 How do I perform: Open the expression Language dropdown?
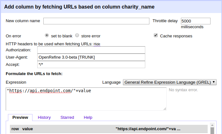(169, 82)
